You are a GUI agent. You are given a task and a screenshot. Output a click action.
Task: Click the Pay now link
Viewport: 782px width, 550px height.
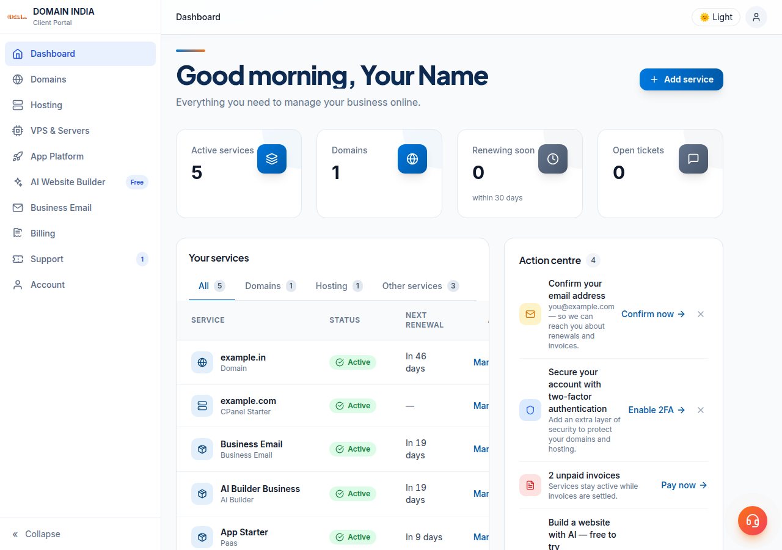(x=684, y=485)
